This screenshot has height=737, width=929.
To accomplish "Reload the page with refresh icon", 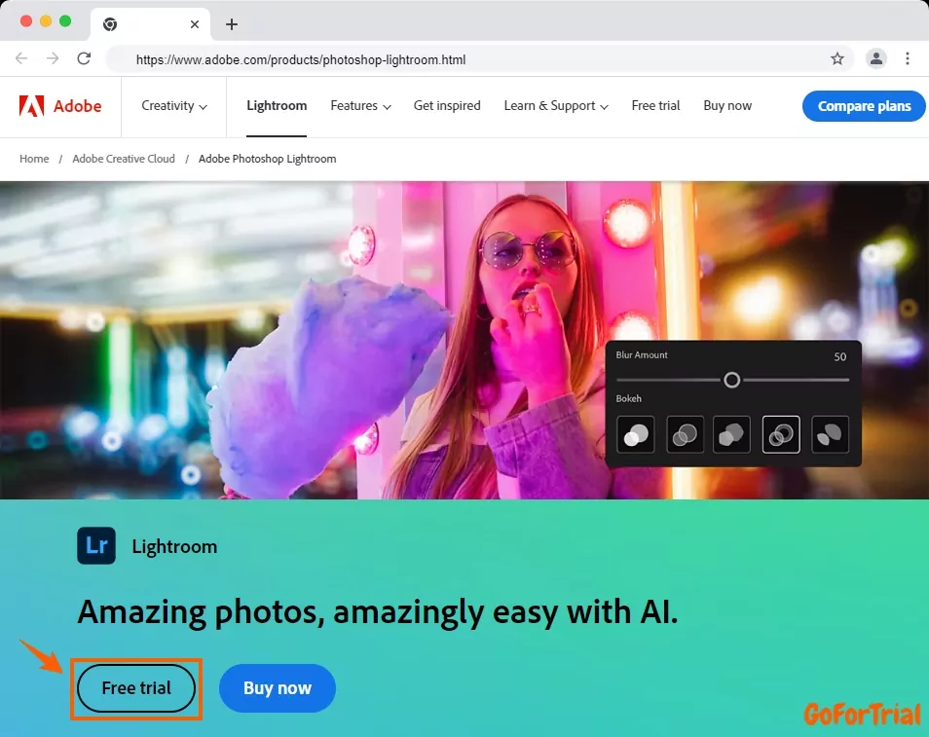I will 84,58.
